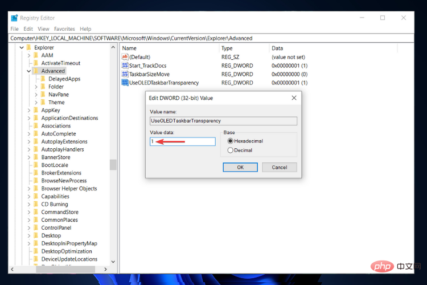
Task: Open the Help menu
Action: click(85, 29)
